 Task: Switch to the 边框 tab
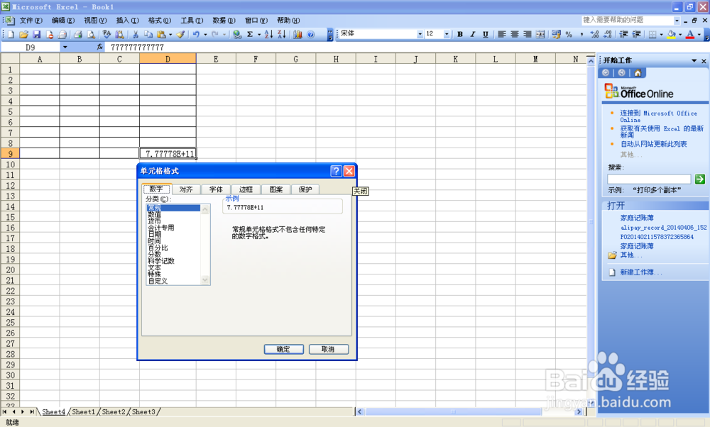coord(246,189)
